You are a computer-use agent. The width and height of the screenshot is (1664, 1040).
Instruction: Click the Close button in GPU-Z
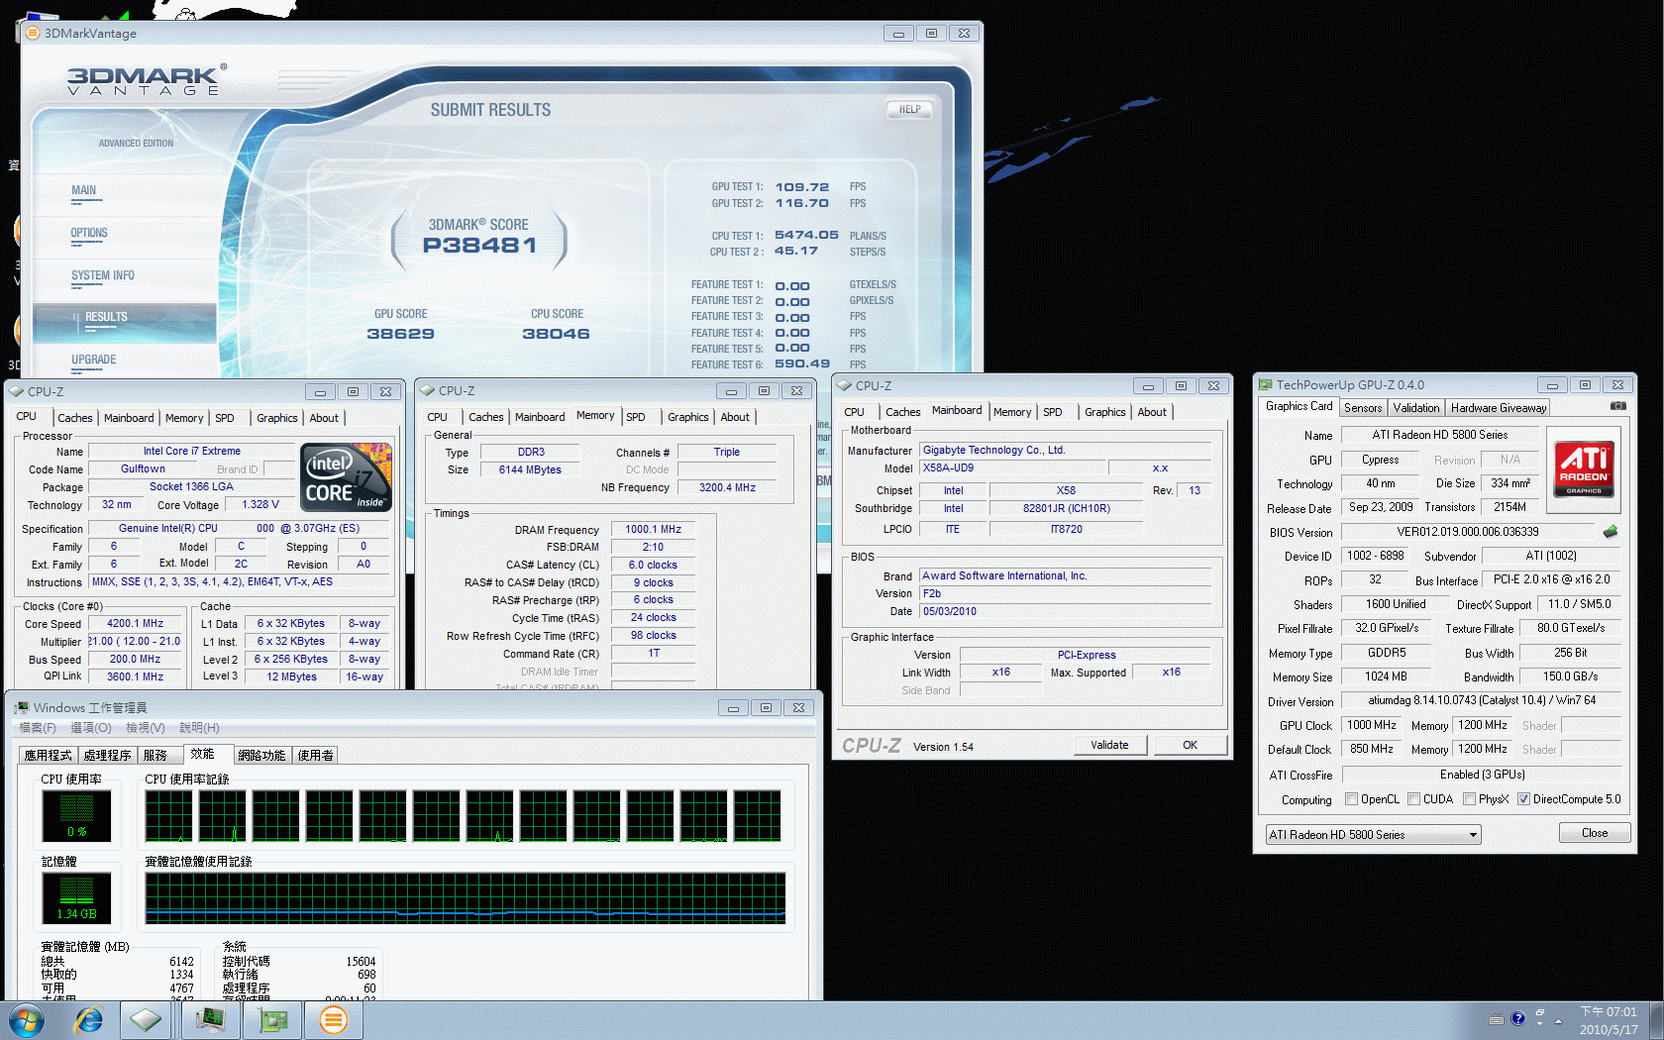(1595, 833)
